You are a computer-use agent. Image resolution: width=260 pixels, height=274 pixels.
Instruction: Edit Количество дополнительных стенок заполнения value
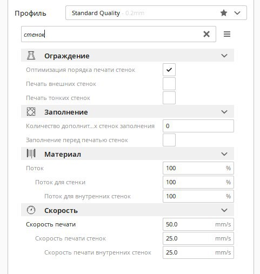pyautogui.click(x=198, y=126)
